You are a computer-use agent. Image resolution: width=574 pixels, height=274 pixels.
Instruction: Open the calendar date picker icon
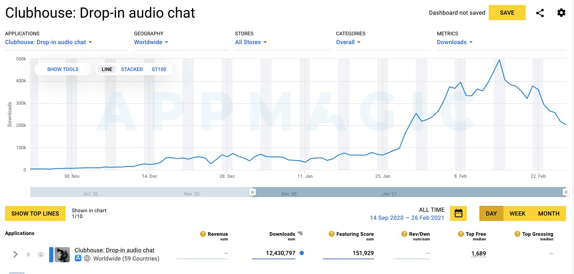pos(458,213)
